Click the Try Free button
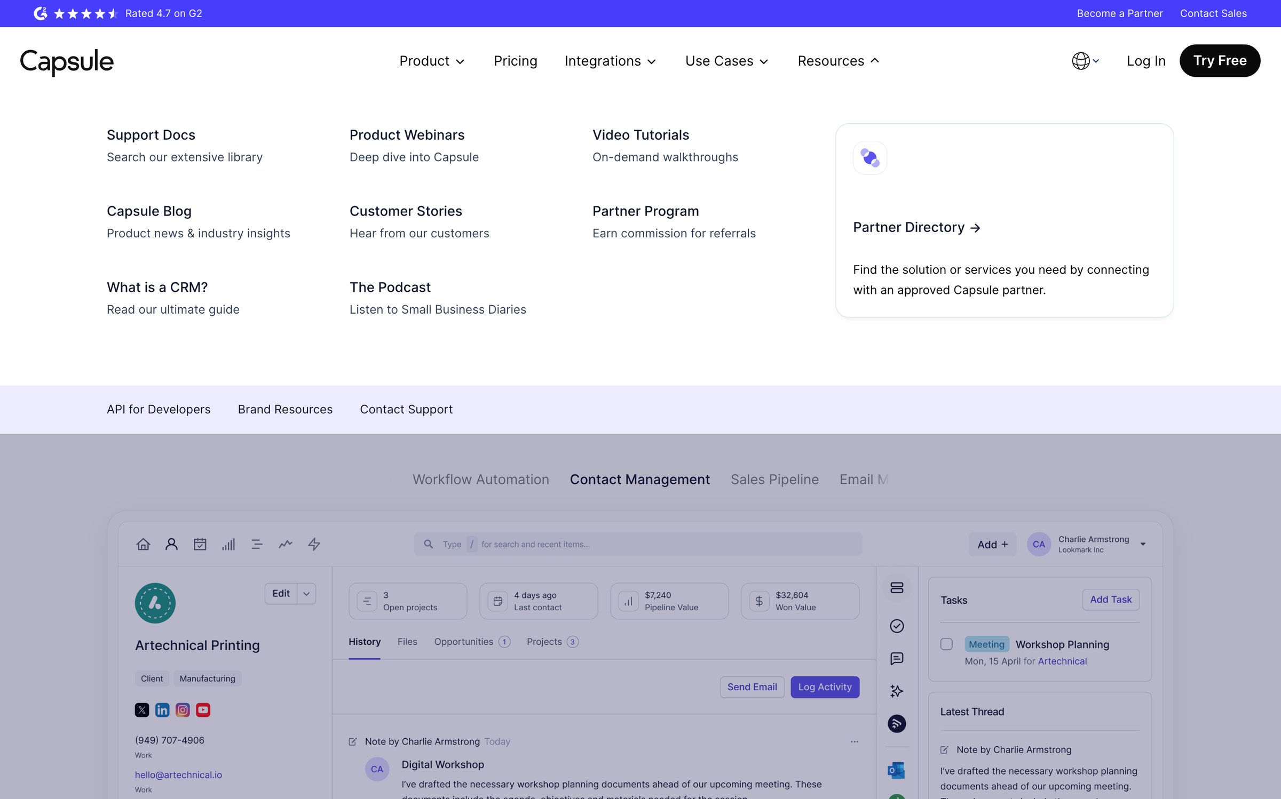The image size is (1281, 799). tap(1220, 61)
